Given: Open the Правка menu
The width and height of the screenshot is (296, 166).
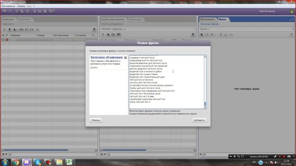Looking at the screenshot, I should tap(21, 6).
